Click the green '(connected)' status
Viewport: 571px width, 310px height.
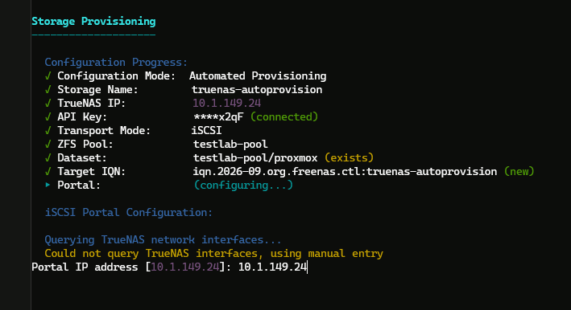pos(284,117)
